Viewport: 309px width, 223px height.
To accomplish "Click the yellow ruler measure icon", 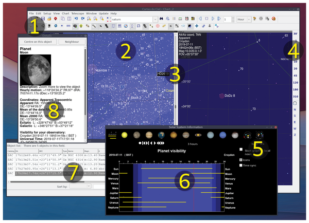I will 164,26.
